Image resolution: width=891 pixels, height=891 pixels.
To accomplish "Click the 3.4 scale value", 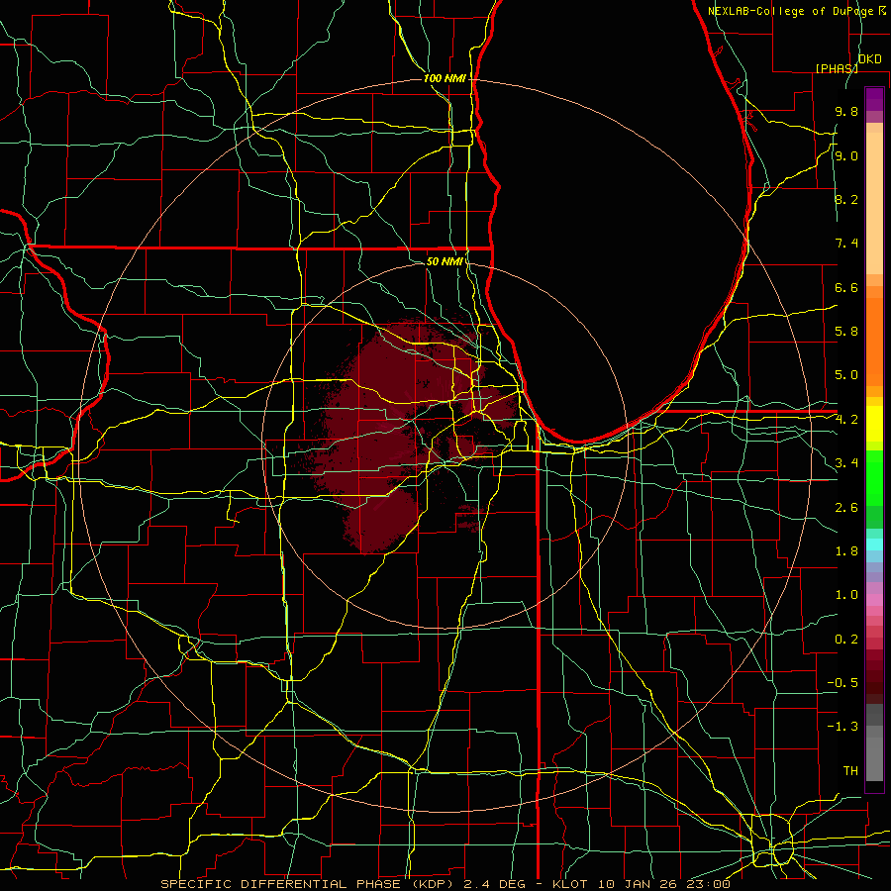I will click(846, 463).
